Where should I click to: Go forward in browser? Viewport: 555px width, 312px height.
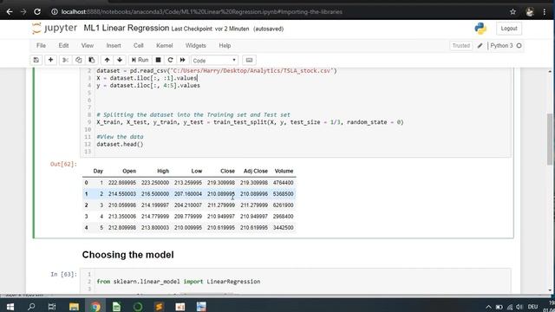tap(23, 11)
